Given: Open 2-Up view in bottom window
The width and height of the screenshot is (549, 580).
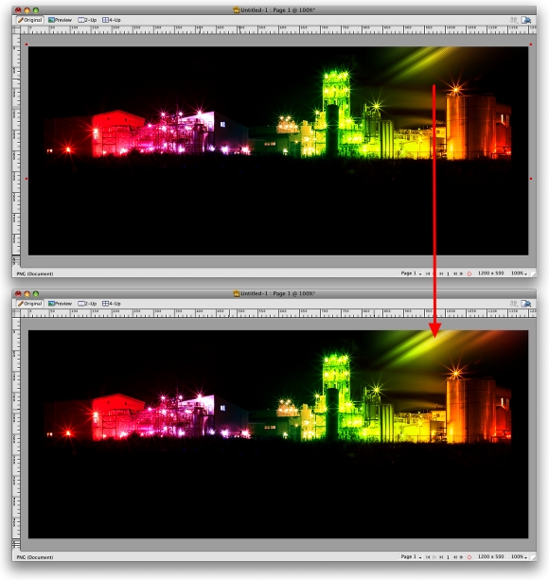Looking at the screenshot, I should point(87,304).
